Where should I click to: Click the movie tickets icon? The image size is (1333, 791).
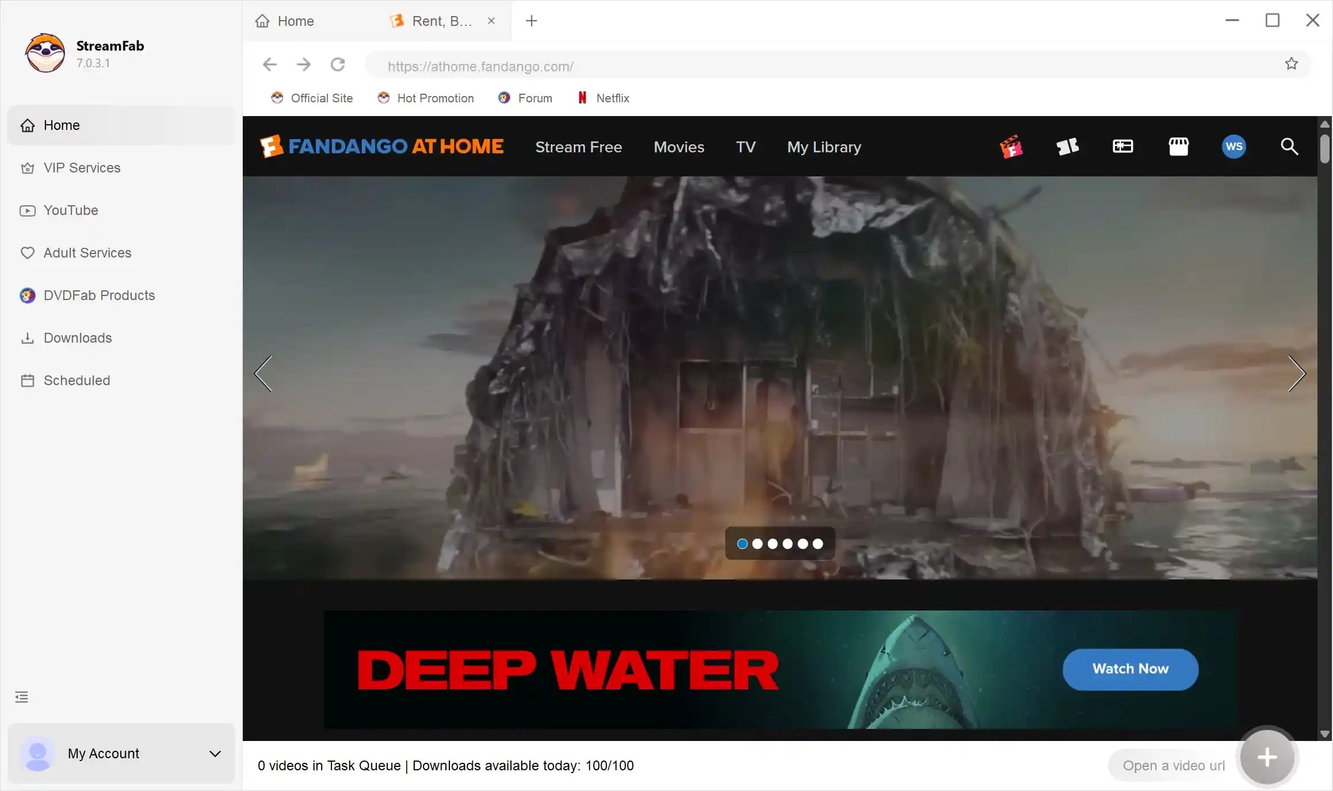pyautogui.click(x=1067, y=147)
